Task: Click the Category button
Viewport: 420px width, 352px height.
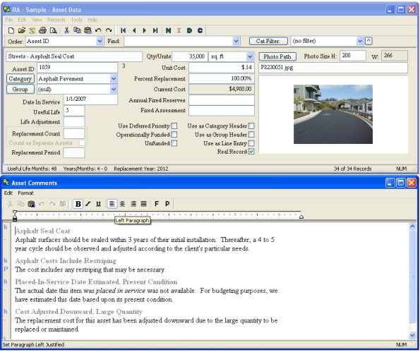Action: coord(20,79)
